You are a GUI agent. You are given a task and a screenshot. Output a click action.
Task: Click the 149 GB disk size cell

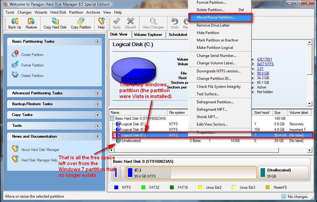click(x=280, y=118)
